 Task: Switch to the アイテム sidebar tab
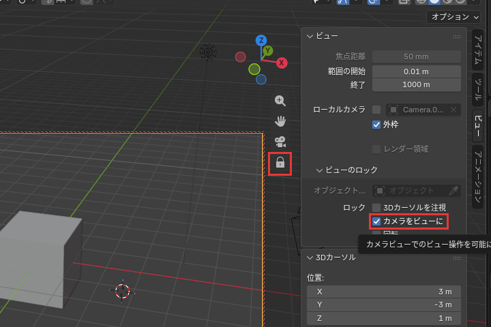coord(477,50)
